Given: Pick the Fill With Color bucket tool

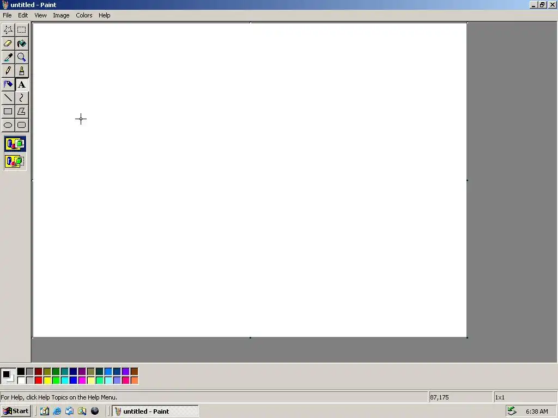Looking at the screenshot, I should tap(22, 44).
